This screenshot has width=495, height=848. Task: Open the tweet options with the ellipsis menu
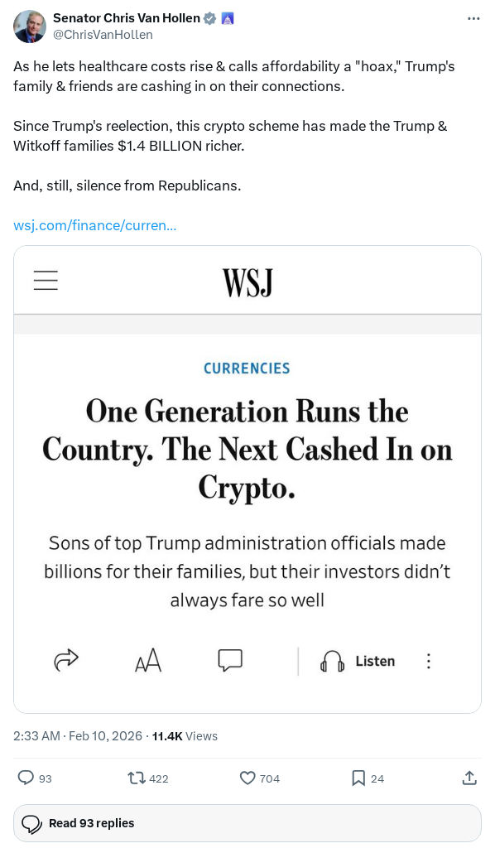click(x=473, y=18)
